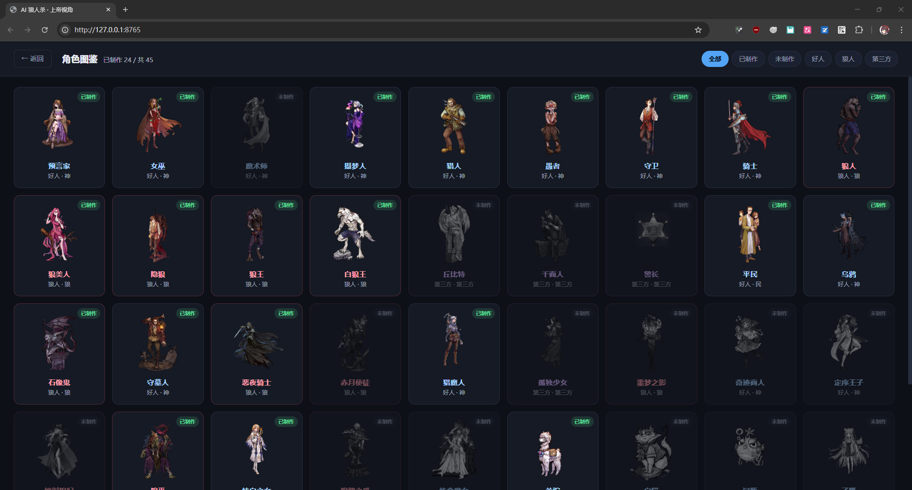Screen dimensions: 912x490
Task: Select the 骑士 character portrait
Action: [750, 127]
